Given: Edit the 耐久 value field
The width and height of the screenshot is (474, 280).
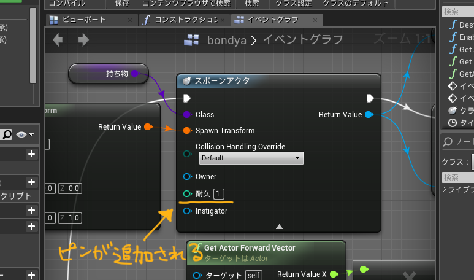Looking at the screenshot, I should coord(219,194).
